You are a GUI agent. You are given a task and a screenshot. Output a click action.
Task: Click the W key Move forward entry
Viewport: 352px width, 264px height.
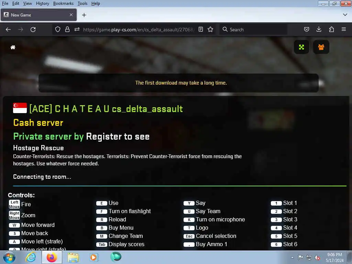tap(32, 225)
